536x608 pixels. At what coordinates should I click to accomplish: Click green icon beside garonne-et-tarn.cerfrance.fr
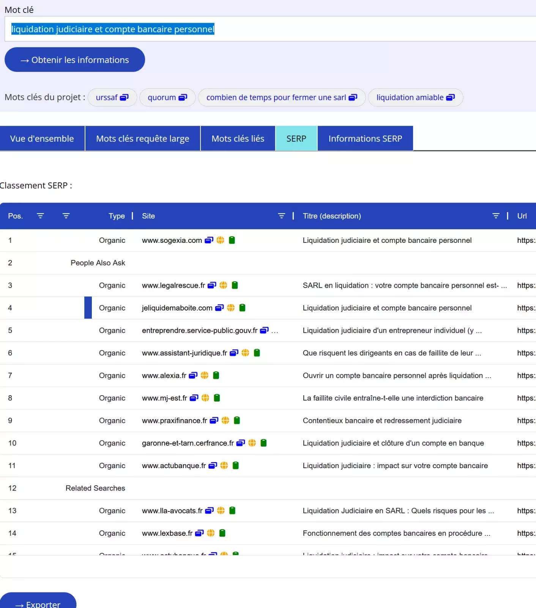(x=264, y=443)
